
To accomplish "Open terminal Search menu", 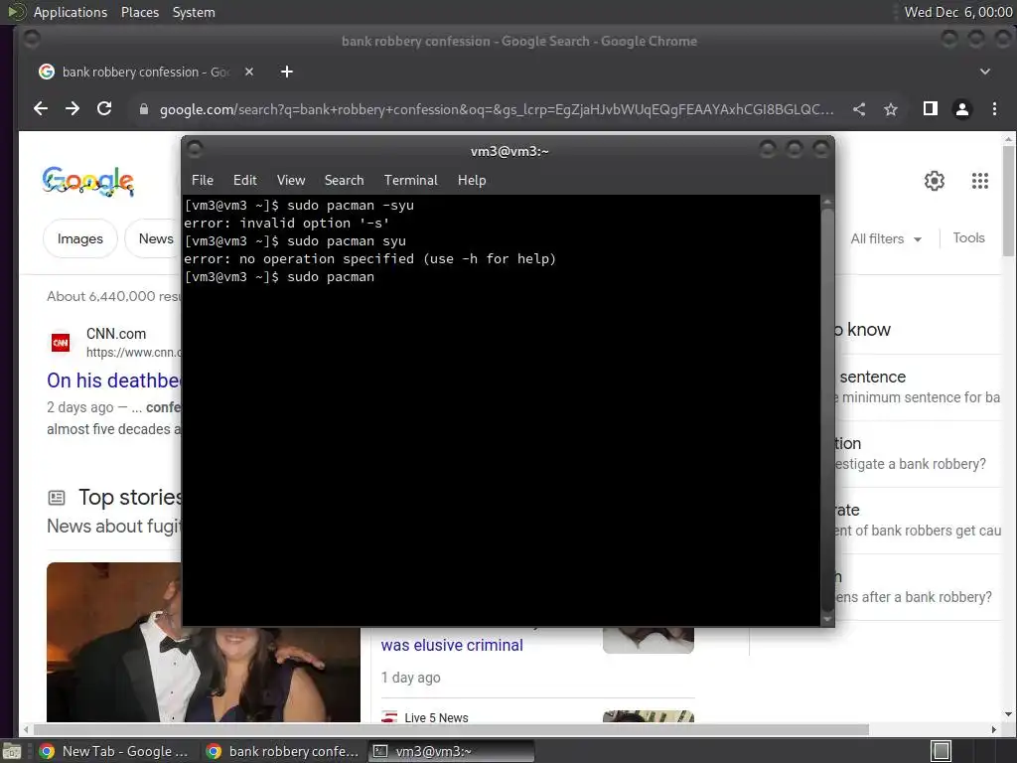I will tap(344, 181).
